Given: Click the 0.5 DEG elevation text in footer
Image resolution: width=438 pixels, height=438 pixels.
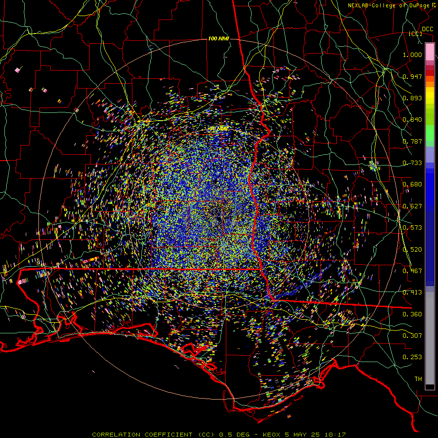Looking at the screenshot, I should [236, 435].
